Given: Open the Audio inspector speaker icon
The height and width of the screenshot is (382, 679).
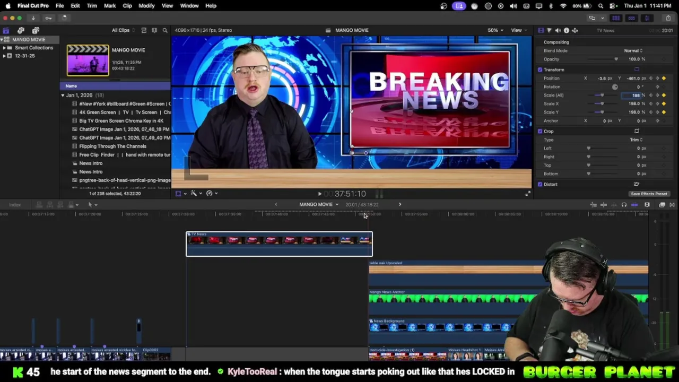Looking at the screenshot, I should [558, 30].
